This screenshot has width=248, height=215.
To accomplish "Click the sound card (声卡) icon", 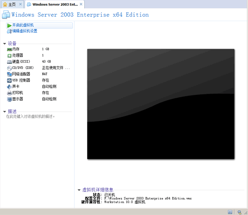I will [x=9, y=87].
